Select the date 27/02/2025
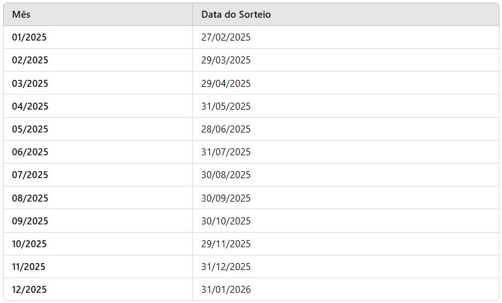 click(x=226, y=37)
